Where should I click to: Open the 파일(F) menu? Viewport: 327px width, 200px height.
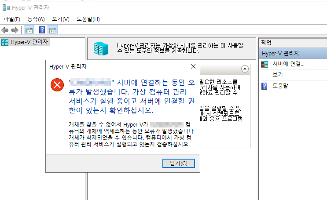[12, 19]
